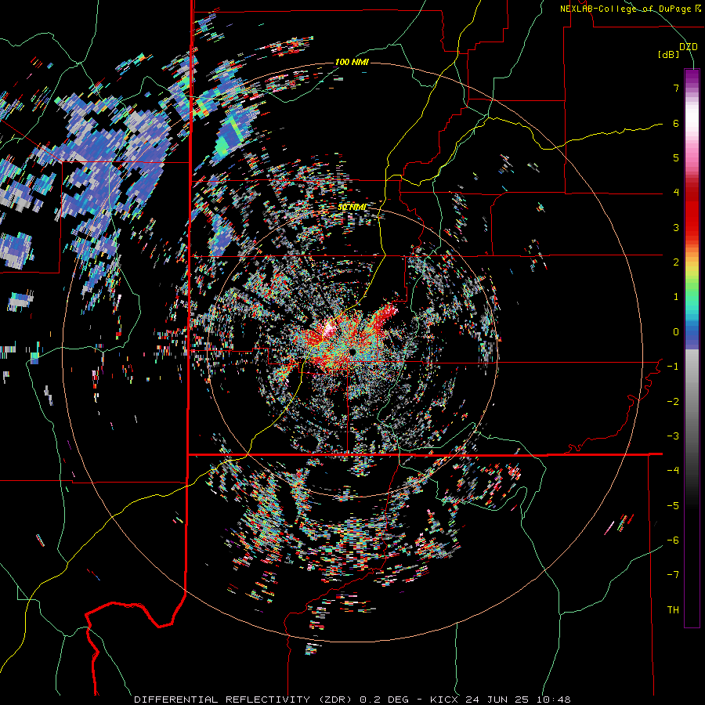The image size is (705, 705).
Task: Click the 50 NMI range ring label
Action: 352,208
